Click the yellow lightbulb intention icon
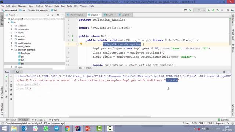The width and height of the screenshot is (235, 132). (81, 44)
